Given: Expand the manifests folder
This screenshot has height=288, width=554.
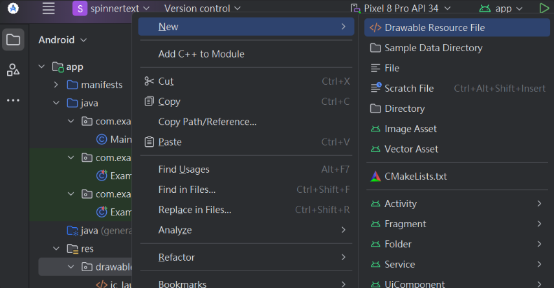Looking at the screenshot, I should click(56, 85).
